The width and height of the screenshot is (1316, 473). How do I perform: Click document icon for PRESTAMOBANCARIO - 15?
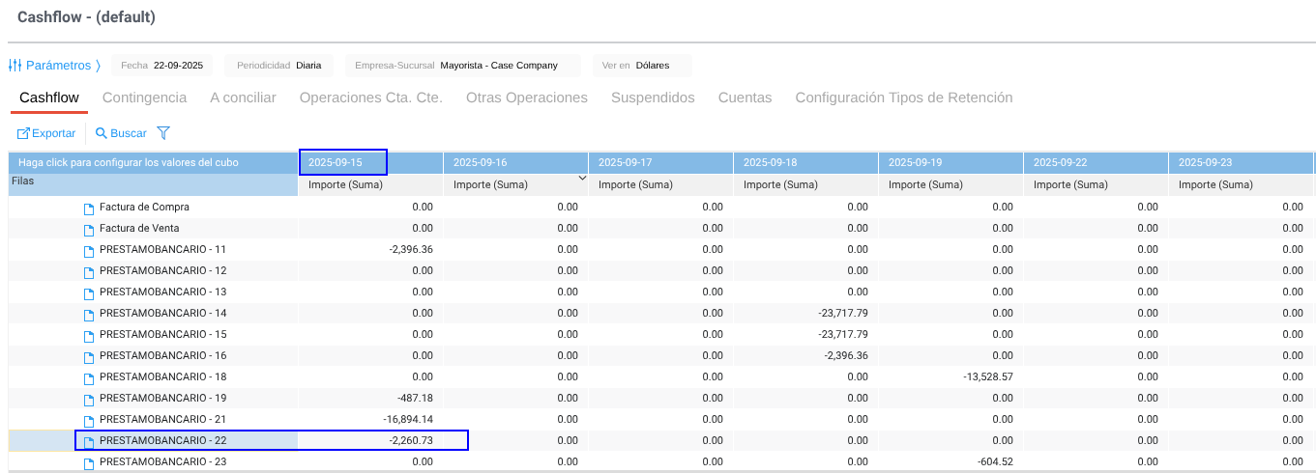click(89, 335)
